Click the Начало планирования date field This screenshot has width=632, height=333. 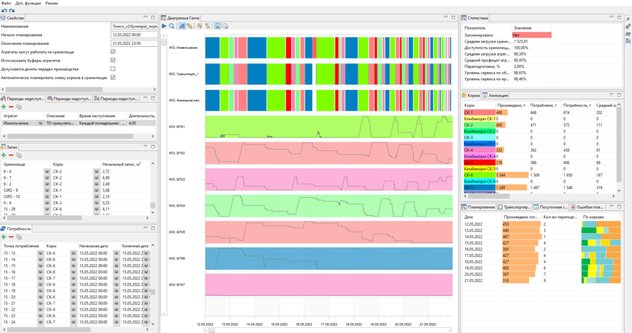134,35
